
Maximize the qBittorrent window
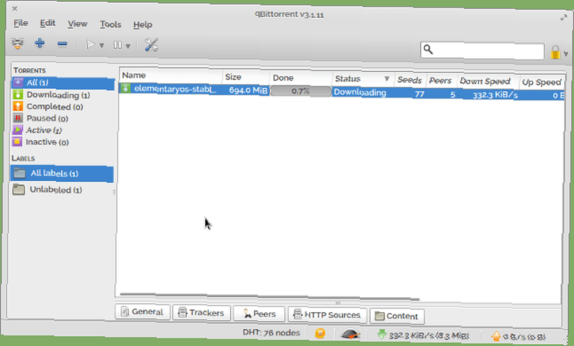pyautogui.click(x=564, y=17)
